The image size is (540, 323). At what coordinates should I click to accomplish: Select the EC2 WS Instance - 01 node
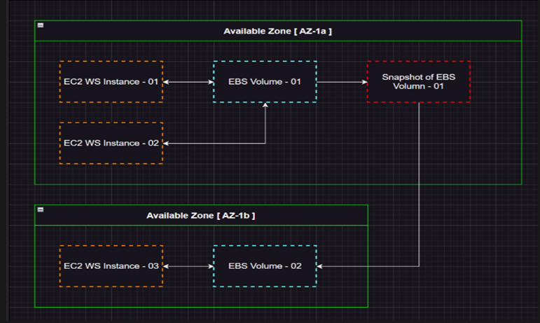tap(111, 82)
